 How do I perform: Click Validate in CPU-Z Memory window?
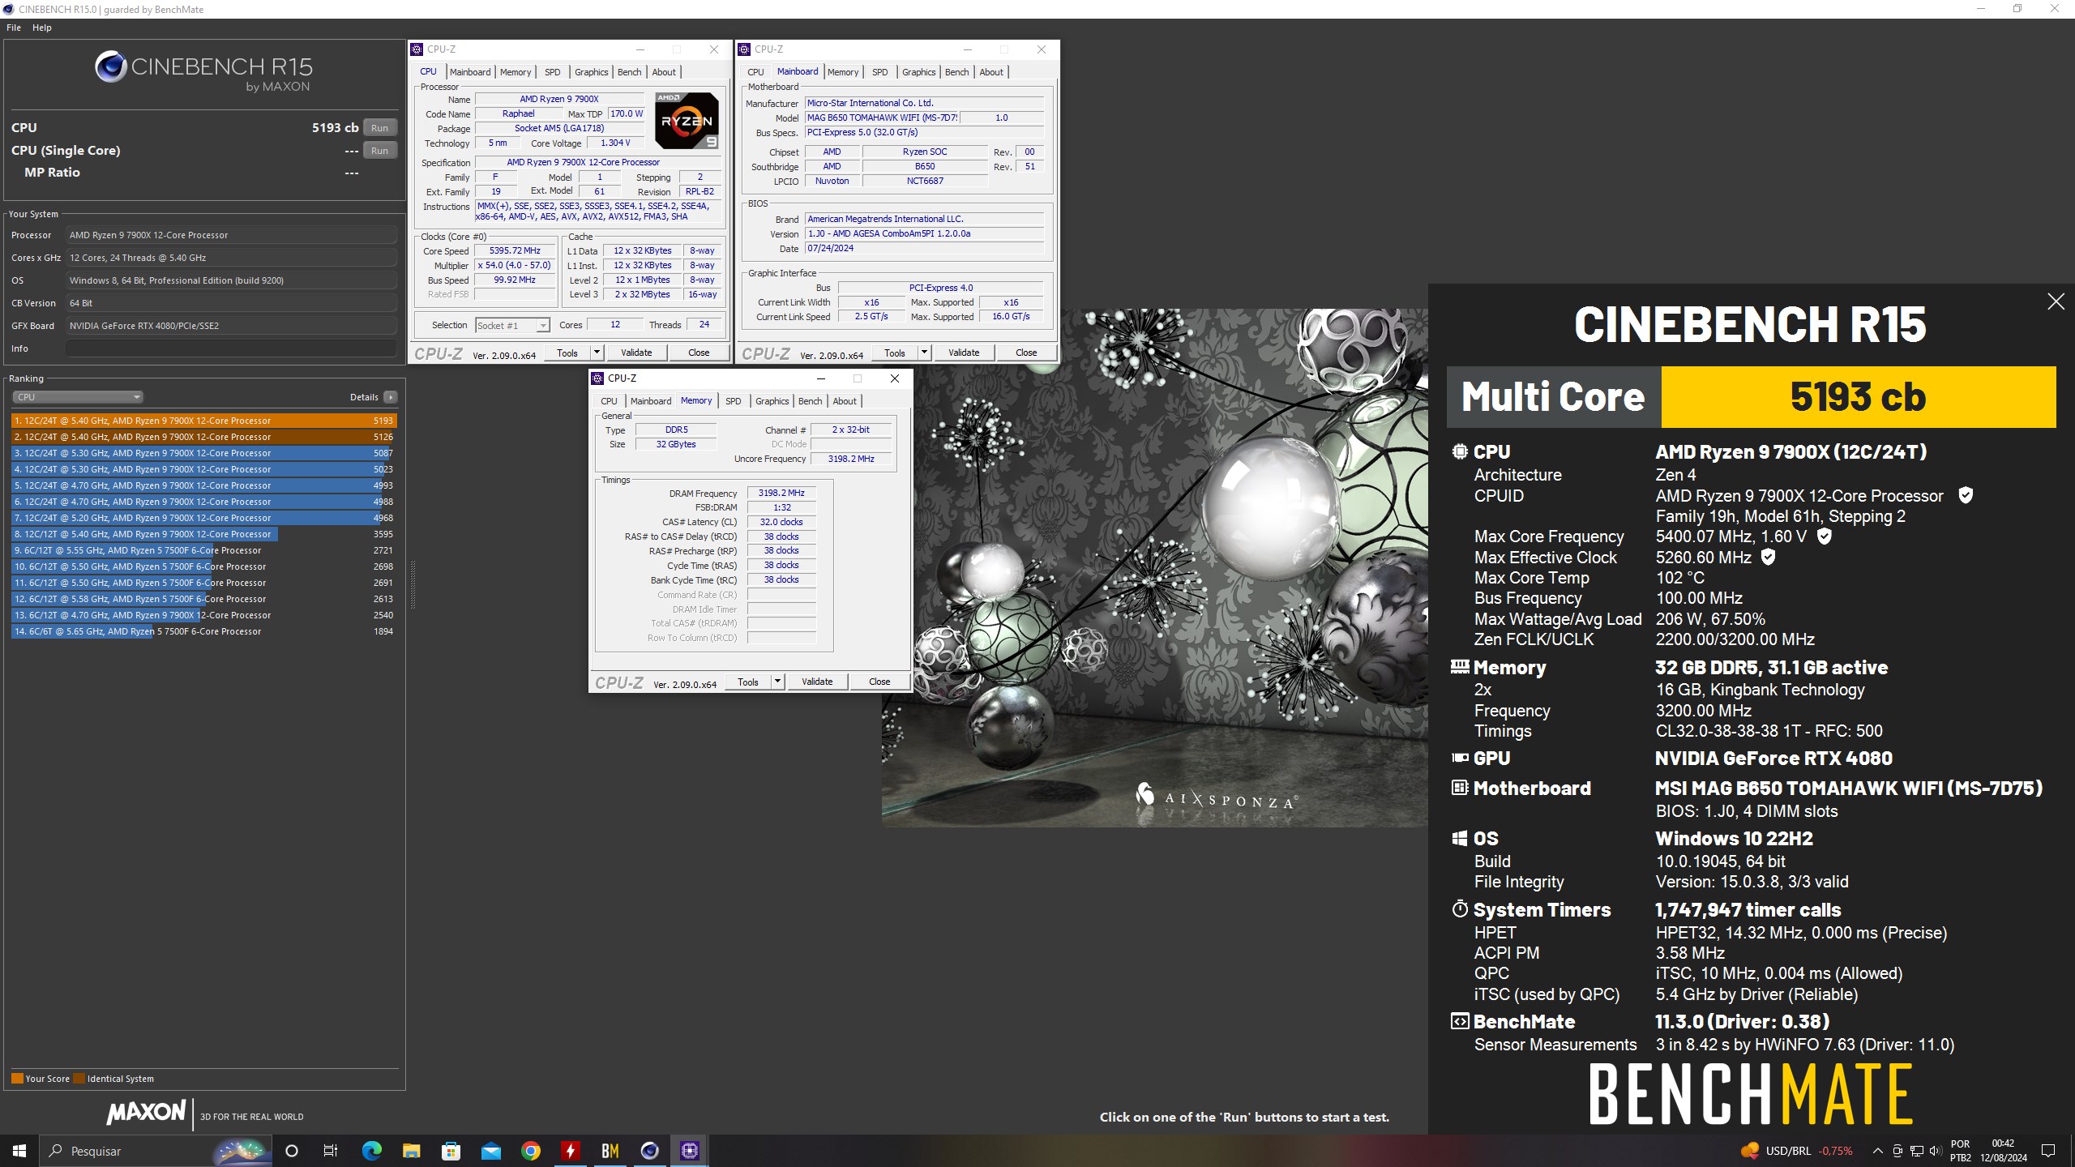pos(817,682)
